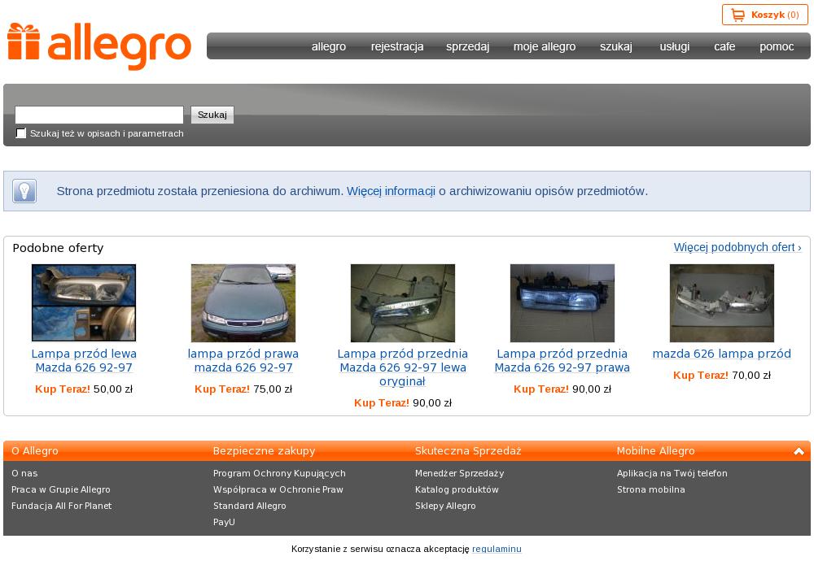Click 'Kup Teraz!' for the 75,00 zł offer
Image resolution: width=814 pixels, height=565 pixels.
click(x=222, y=389)
